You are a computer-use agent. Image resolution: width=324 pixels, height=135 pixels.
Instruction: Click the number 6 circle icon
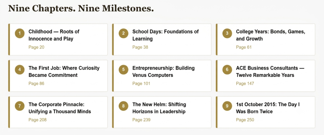point(227,70)
